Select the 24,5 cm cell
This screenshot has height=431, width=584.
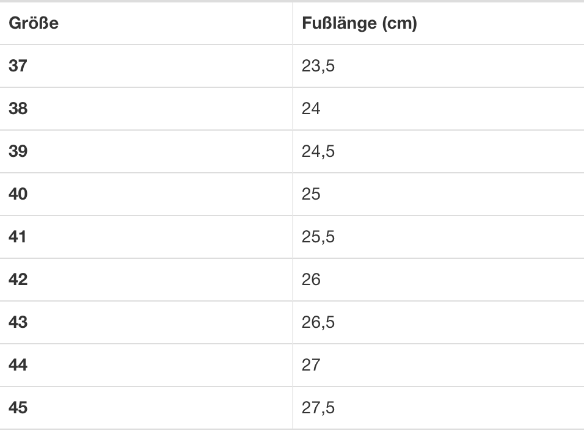[318, 151]
